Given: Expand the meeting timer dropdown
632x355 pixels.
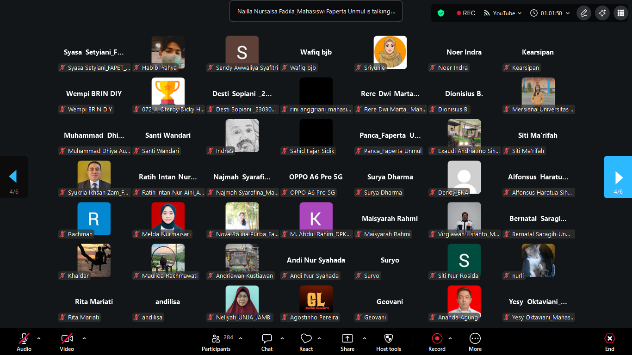Looking at the screenshot, I should point(550,13).
